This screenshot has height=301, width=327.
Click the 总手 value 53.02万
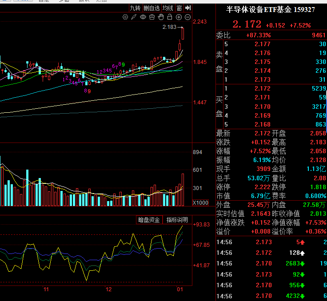pos(259,178)
